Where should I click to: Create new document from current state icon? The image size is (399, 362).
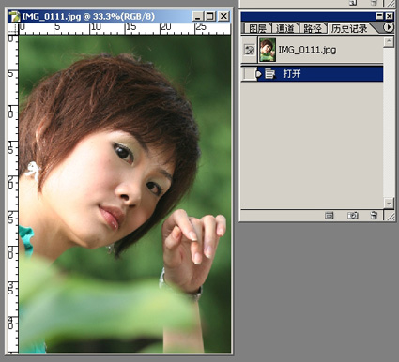pos(329,216)
